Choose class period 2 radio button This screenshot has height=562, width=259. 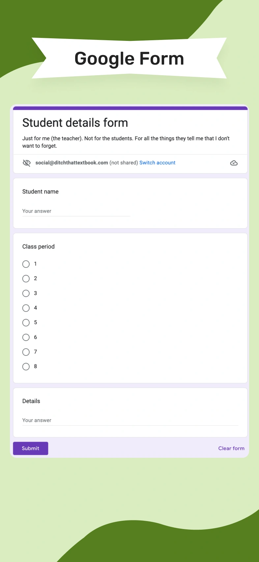(x=26, y=279)
